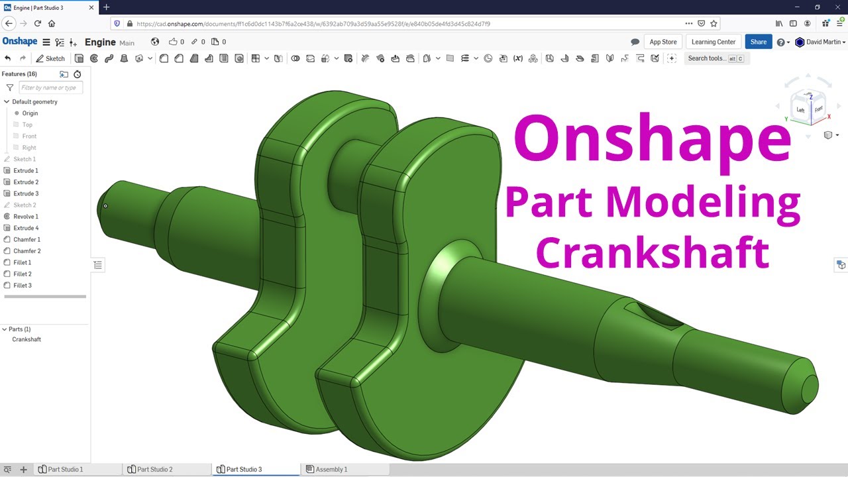Click the blue Share button
Viewport: 848px width, 477px height.
click(759, 42)
